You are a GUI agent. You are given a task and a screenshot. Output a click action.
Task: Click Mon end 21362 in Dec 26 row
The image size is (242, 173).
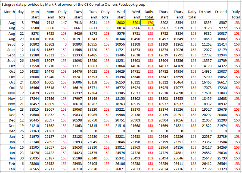click(48, 131)
